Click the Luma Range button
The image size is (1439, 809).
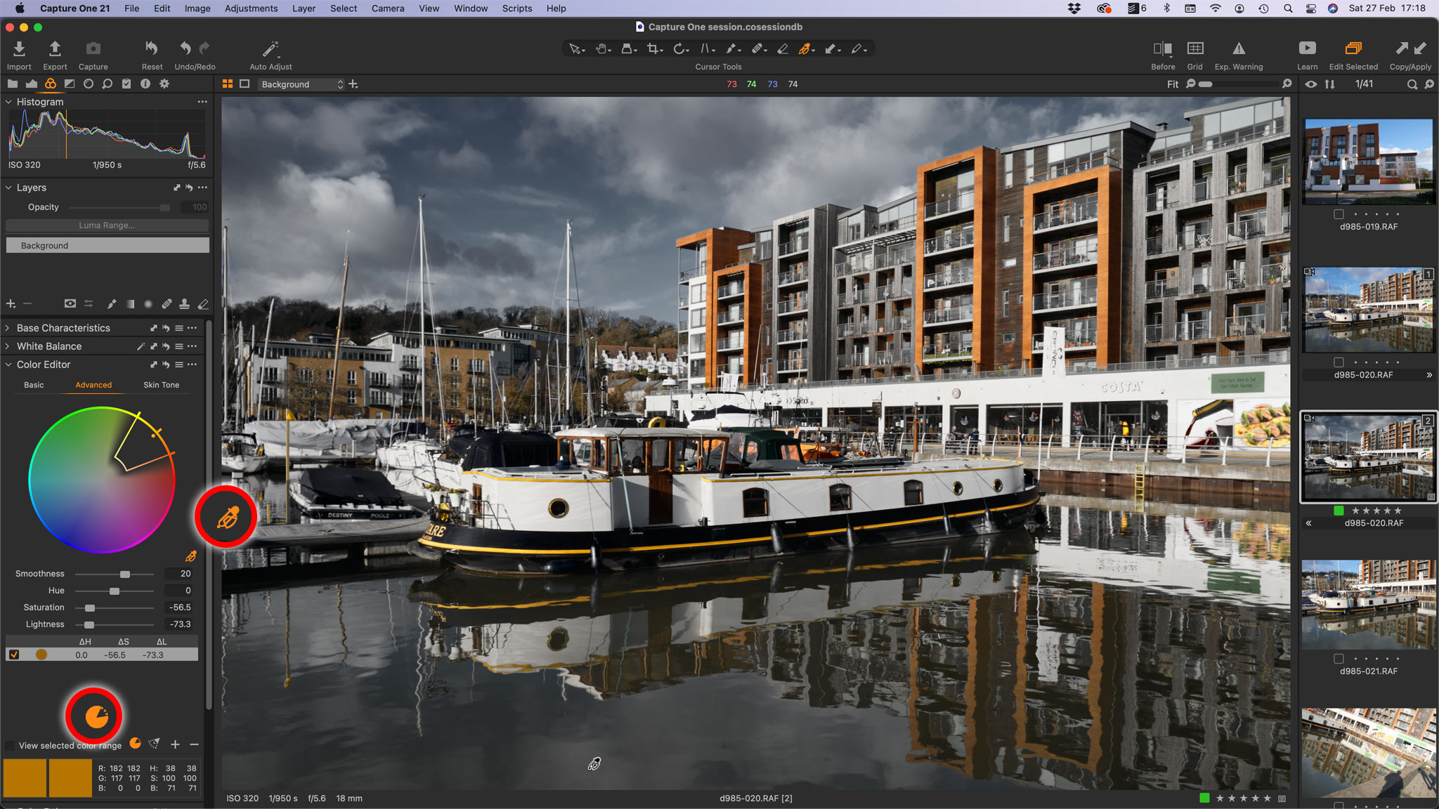(107, 225)
